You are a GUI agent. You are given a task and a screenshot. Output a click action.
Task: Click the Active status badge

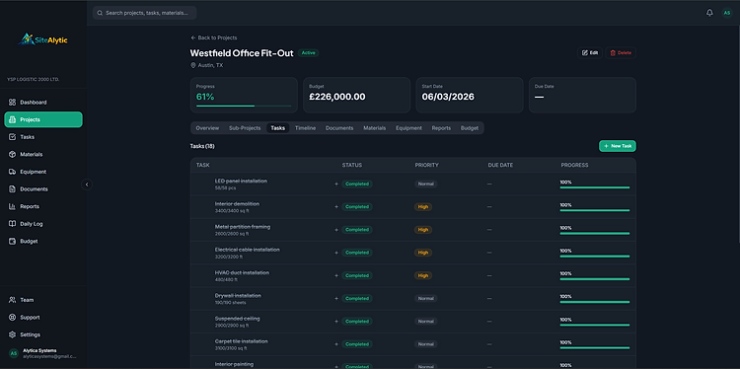308,53
